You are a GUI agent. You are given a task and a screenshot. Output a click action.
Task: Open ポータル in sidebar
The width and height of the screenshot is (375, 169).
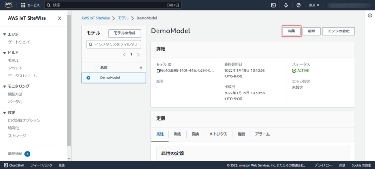15,102
